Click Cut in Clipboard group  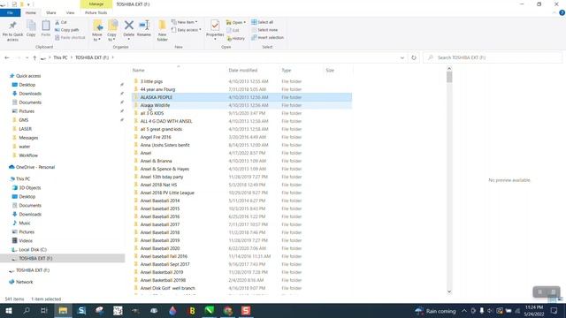point(61,22)
